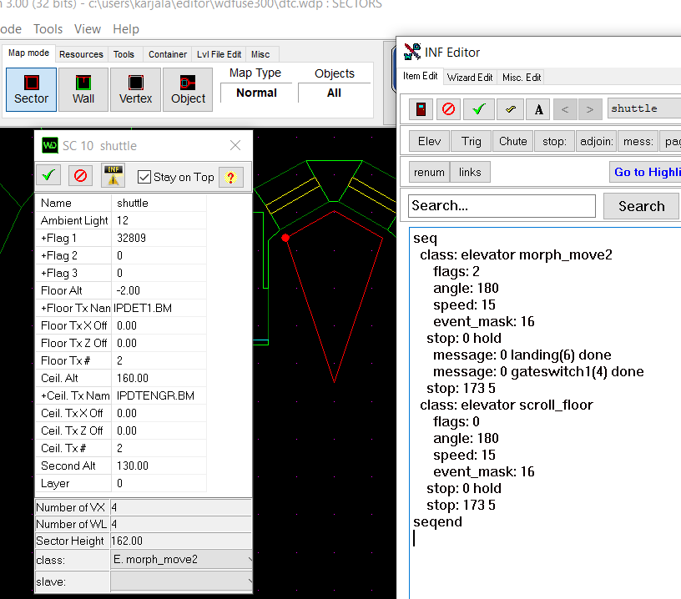The width and height of the screenshot is (681, 599).
Task: Focus the Search... input field
Action: click(502, 206)
